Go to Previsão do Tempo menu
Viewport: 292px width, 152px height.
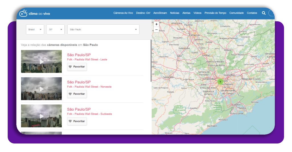coord(215,13)
